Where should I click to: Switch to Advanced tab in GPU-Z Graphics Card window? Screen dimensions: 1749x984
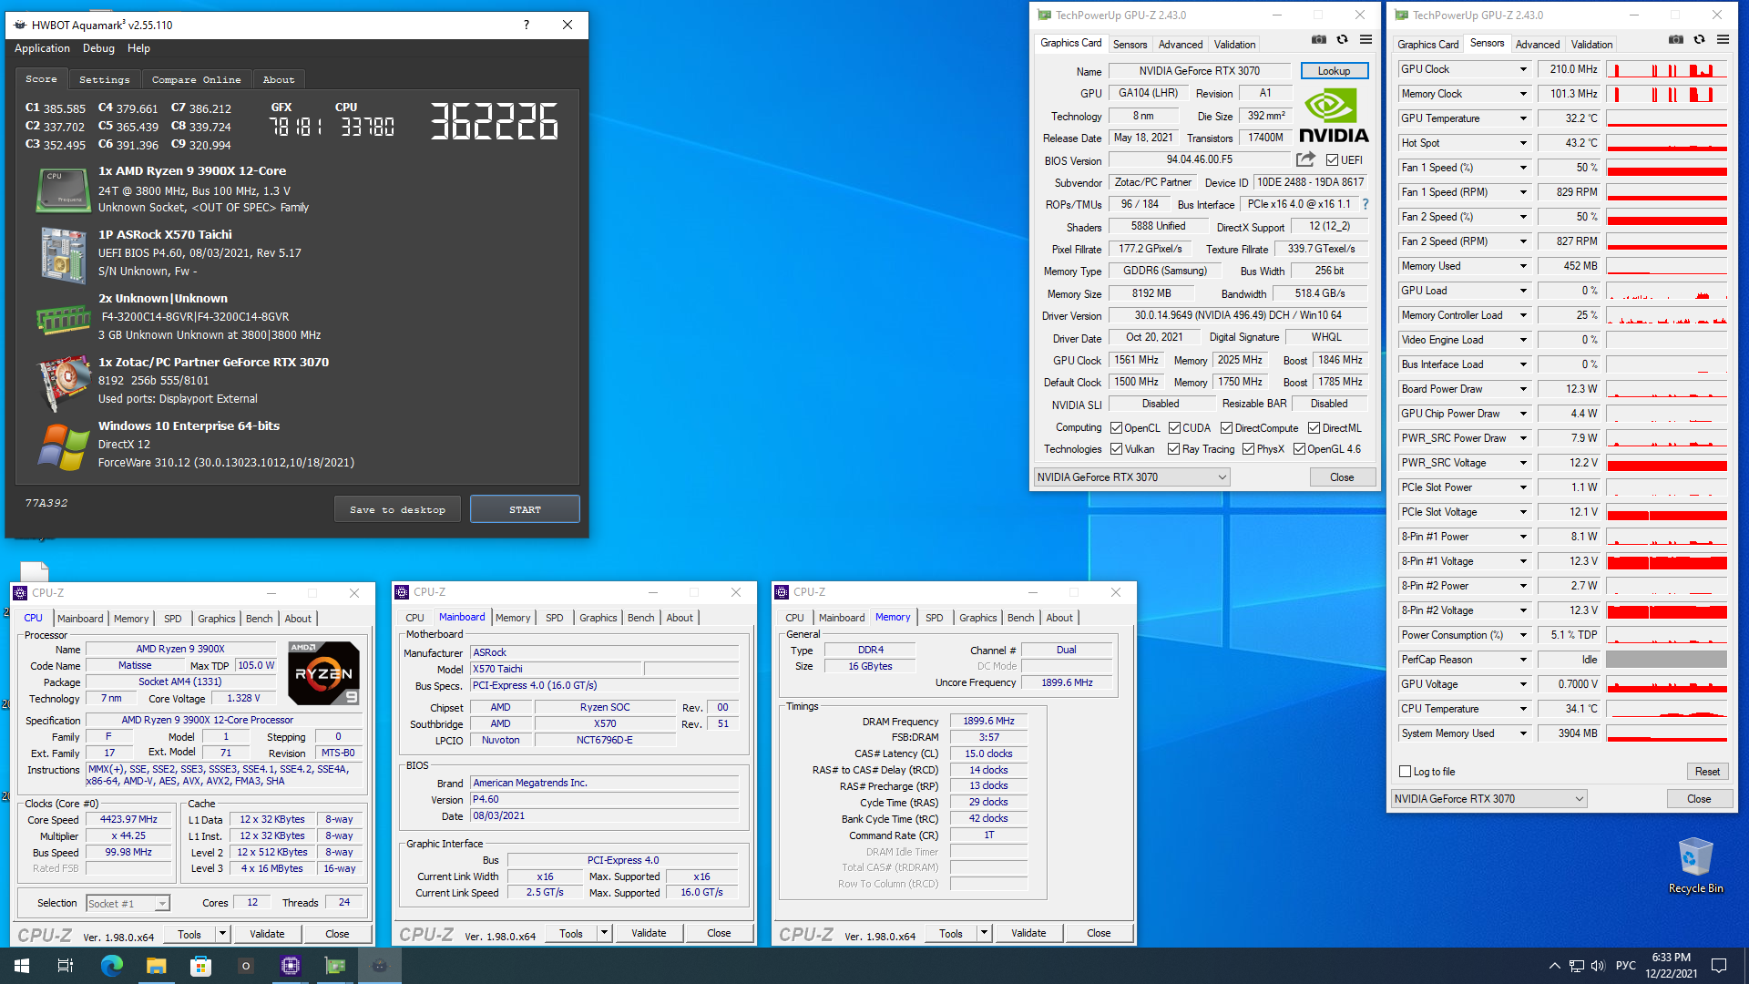(1180, 44)
